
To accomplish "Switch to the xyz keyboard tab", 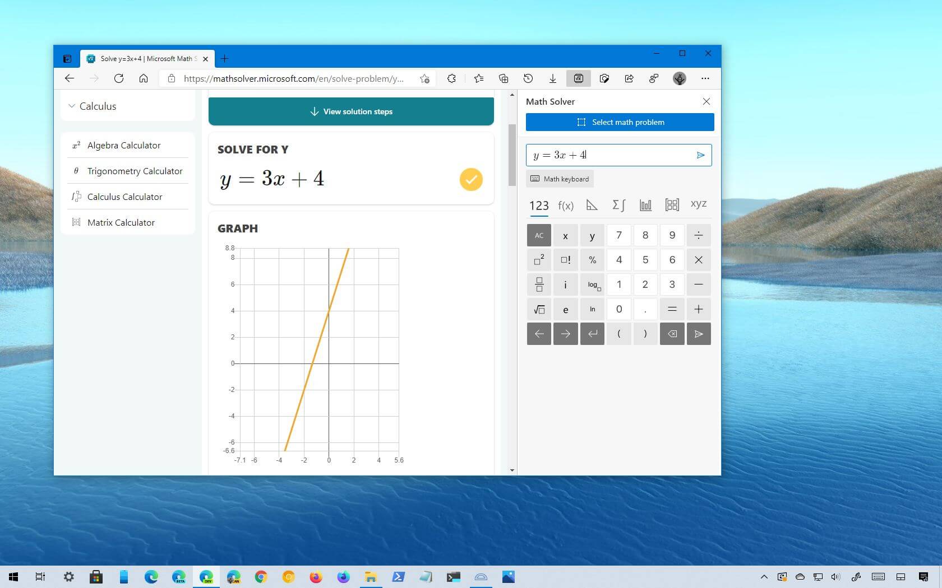I will pos(698,204).
